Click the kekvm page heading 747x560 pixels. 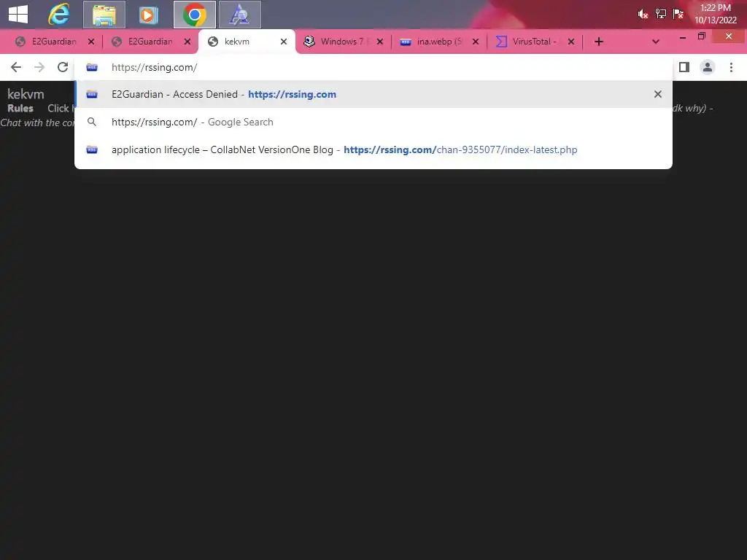pyautogui.click(x=26, y=94)
